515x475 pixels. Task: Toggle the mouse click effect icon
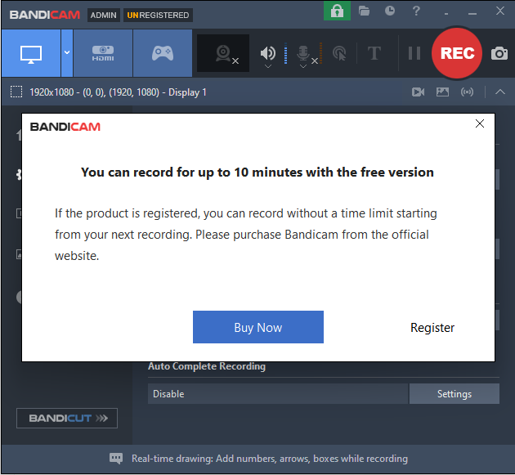point(339,53)
